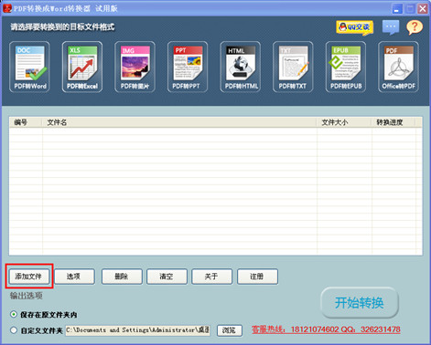Image resolution: width=431 pixels, height=345 pixels.
Task: Open the orange question mark help icon
Action: tap(415, 27)
